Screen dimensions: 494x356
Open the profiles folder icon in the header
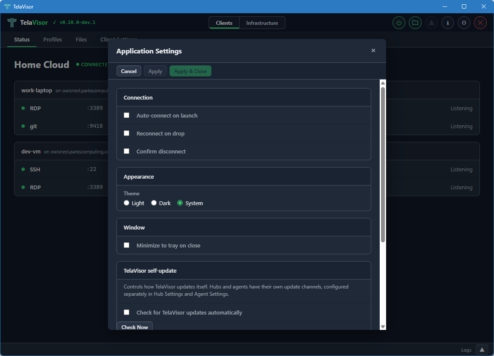click(x=415, y=22)
